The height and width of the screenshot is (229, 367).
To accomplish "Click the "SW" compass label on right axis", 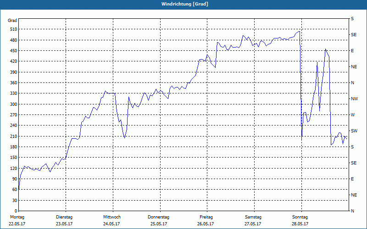I will point(354,131).
